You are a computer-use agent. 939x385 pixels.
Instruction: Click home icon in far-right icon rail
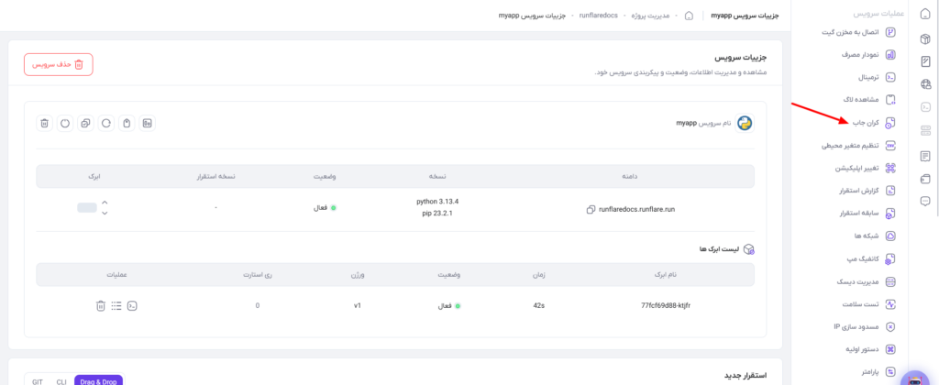click(x=925, y=15)
